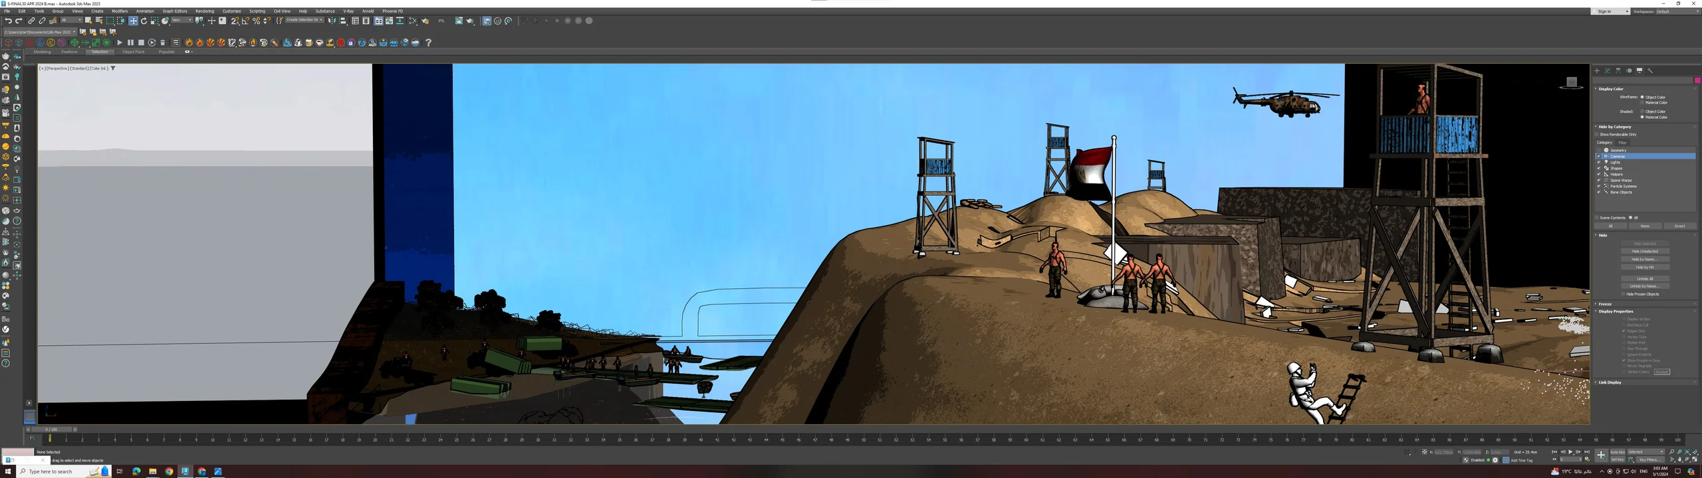Click the Select and Link icon

[x=31, y=21]
